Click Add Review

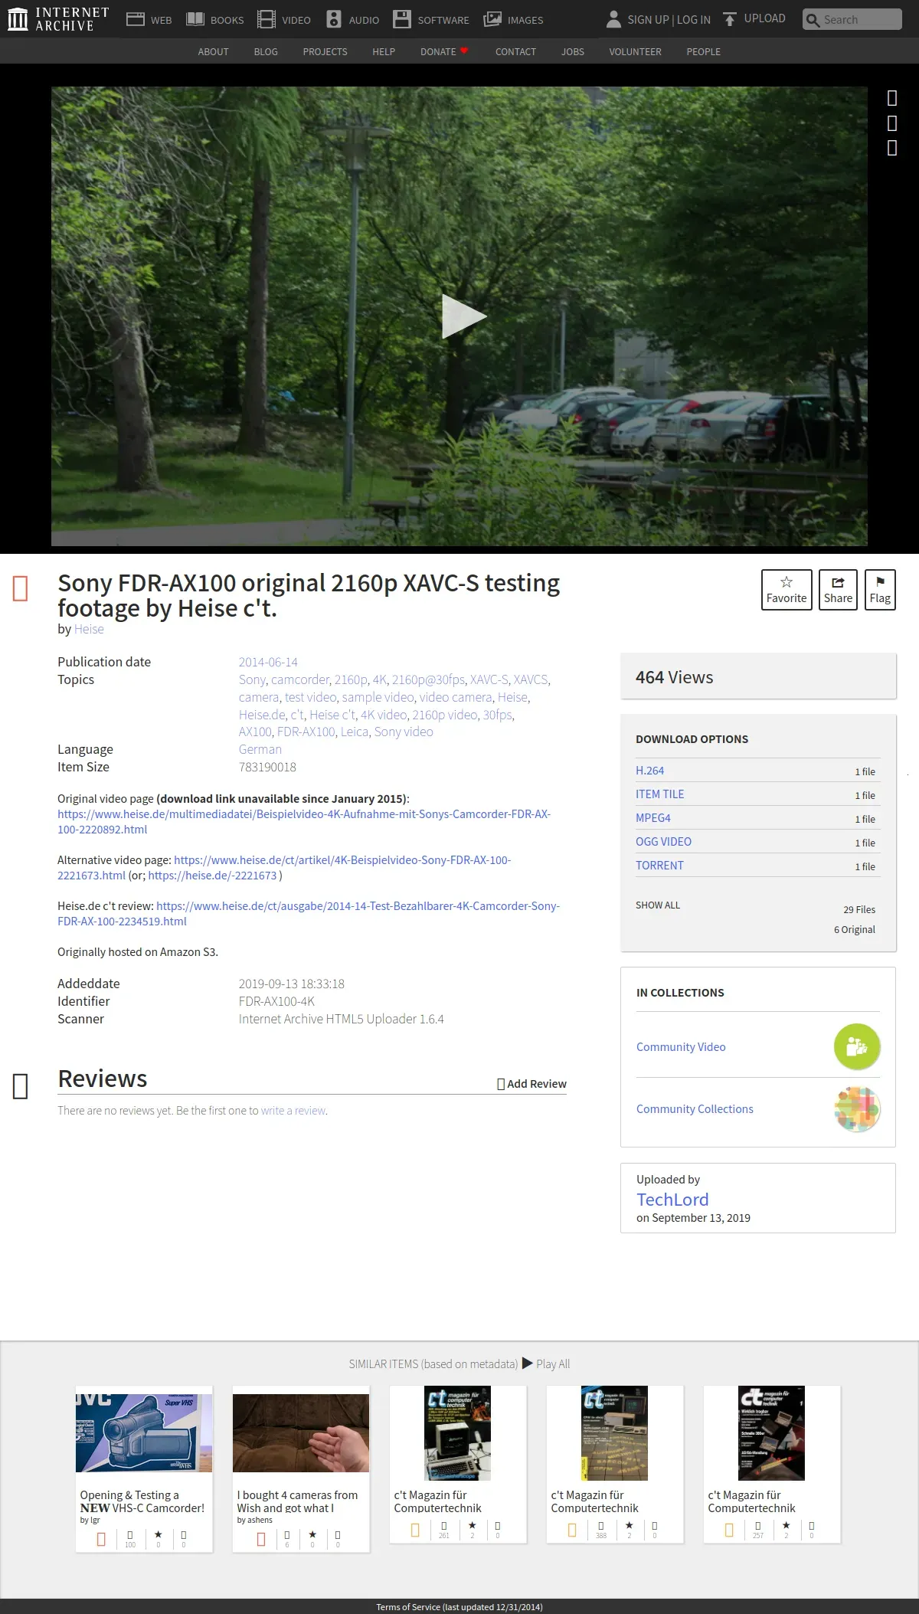pos(531,1083)
